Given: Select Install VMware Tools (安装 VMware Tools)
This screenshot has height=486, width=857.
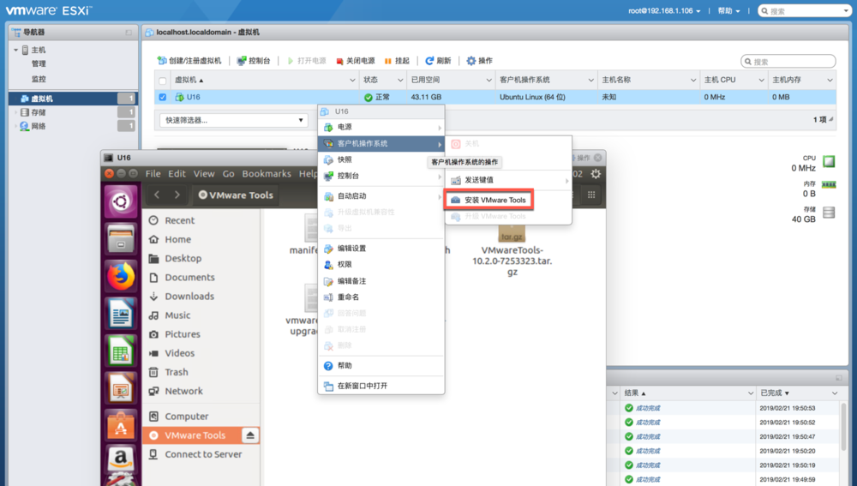Looking at the screenshot, I should point(488,200).
